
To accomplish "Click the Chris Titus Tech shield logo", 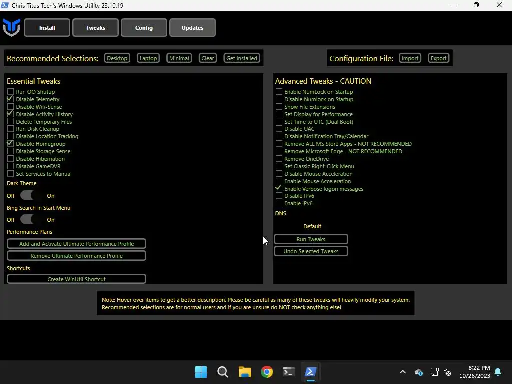I will [12, 28].
